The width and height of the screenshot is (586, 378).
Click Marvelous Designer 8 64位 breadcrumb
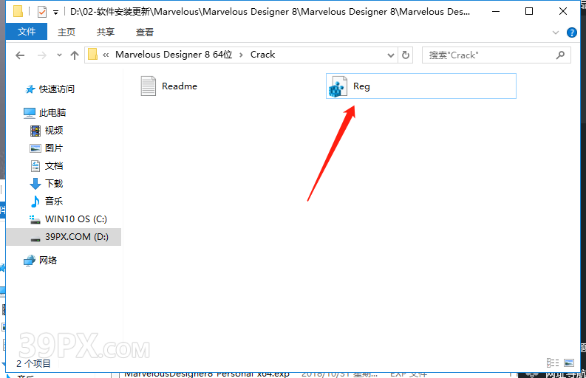tap(174, 55)
